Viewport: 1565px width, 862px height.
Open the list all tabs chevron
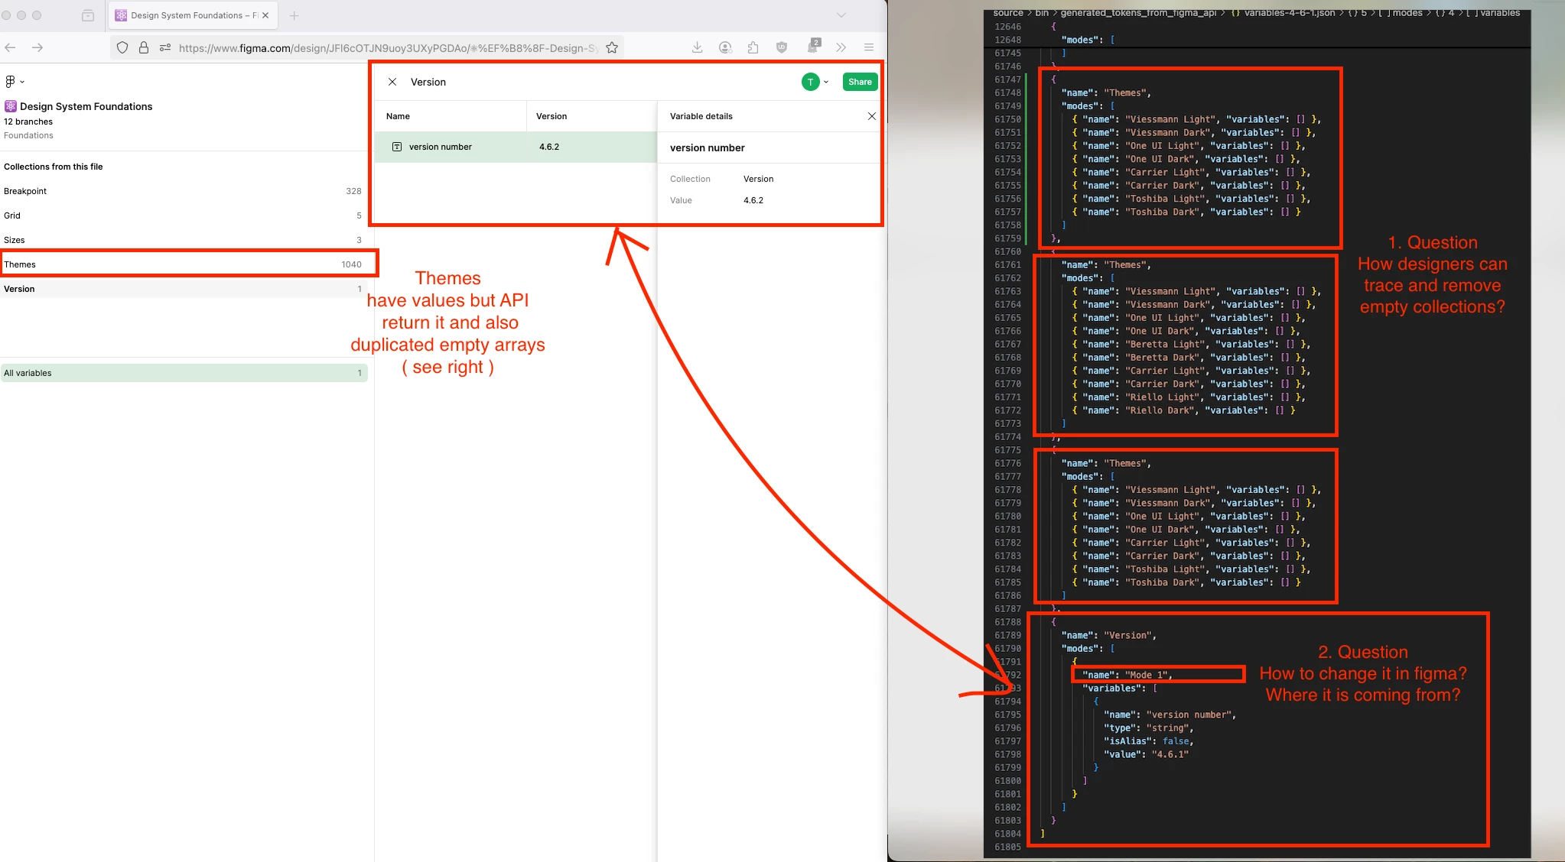click(841, 15)
